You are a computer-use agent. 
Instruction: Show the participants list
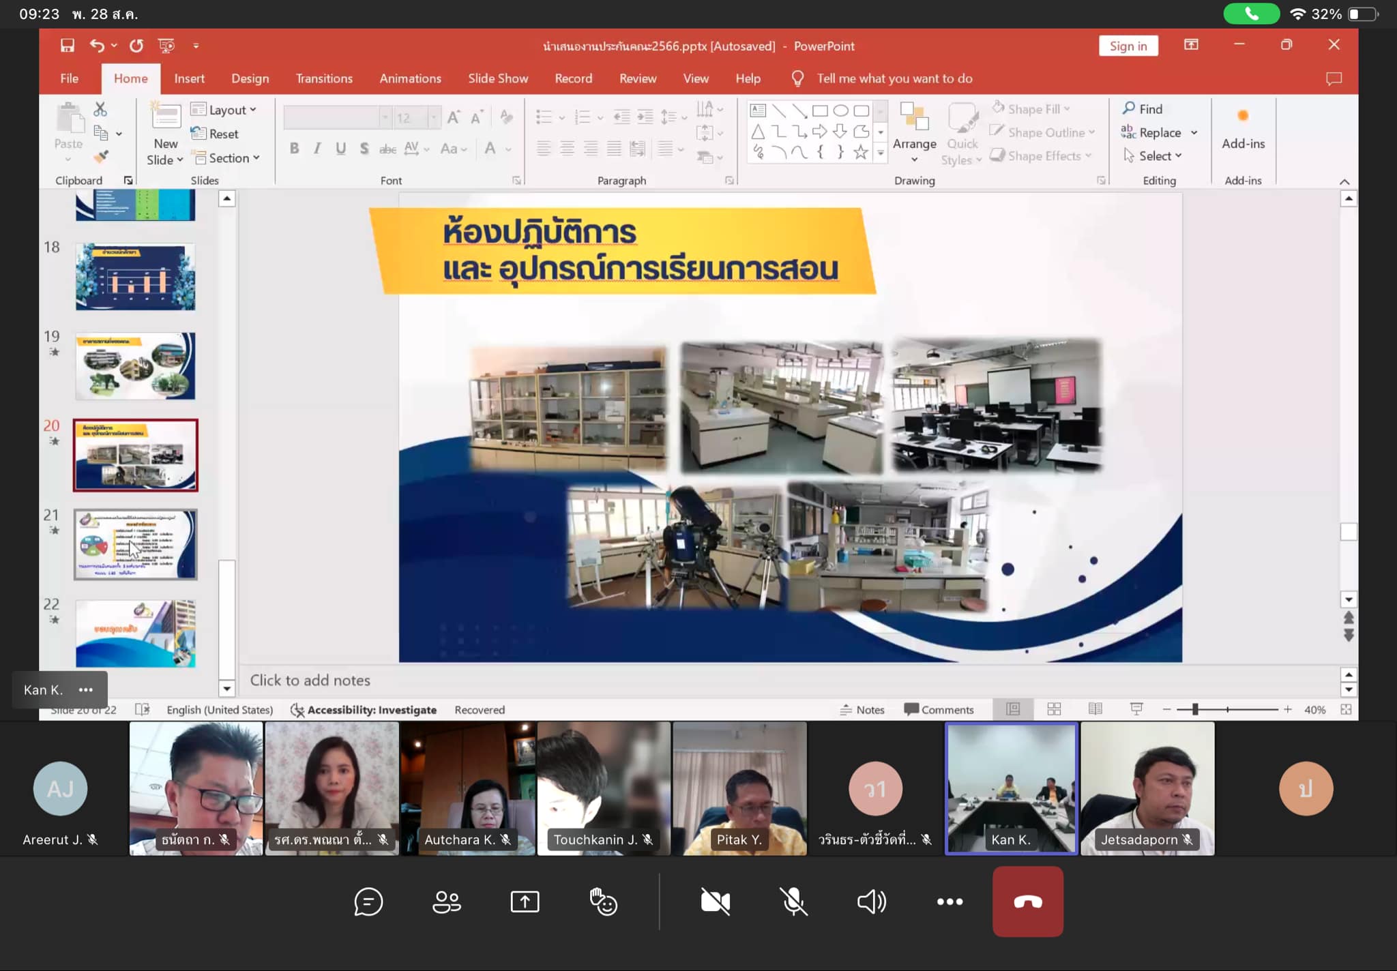tap(447, 901)
